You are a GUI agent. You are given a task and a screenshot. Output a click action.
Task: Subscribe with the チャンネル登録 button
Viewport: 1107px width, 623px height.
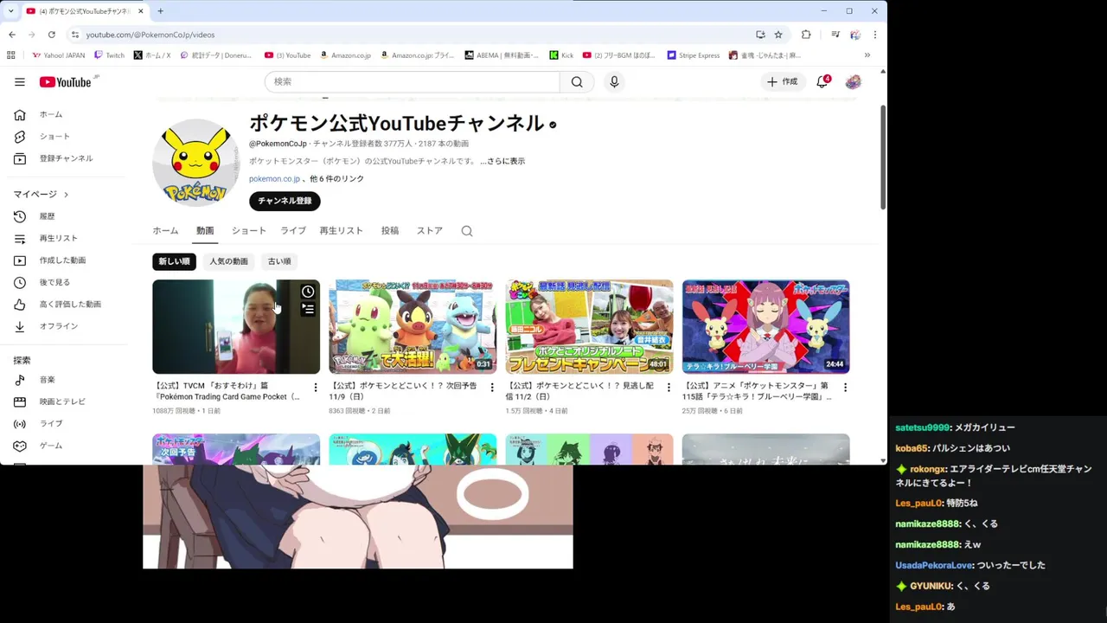pos(285,201)
